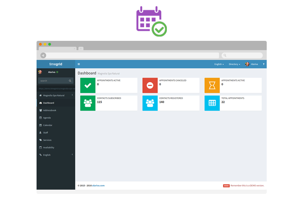The image size is (303, 201).
Task: Open the Dashboard sidebar item
Action: point(56,103)
